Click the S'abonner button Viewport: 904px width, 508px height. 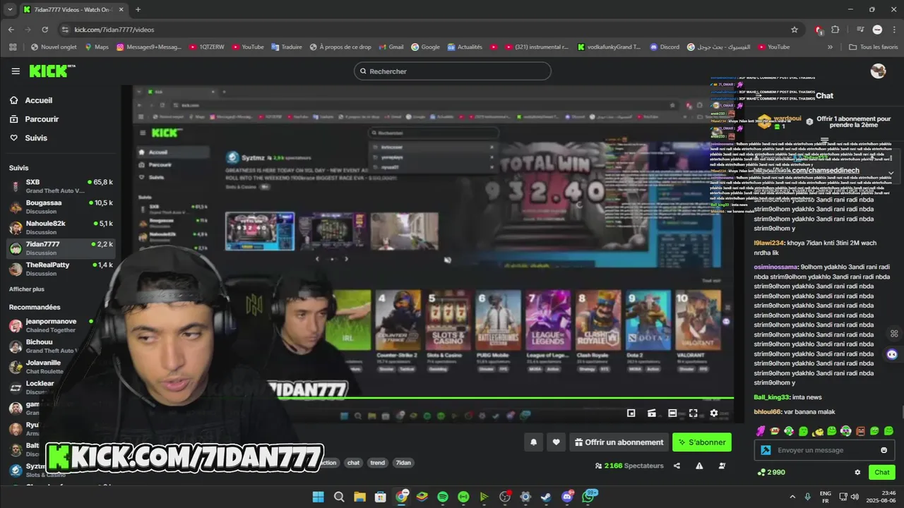pyautogui.click(x=701, y=442)
